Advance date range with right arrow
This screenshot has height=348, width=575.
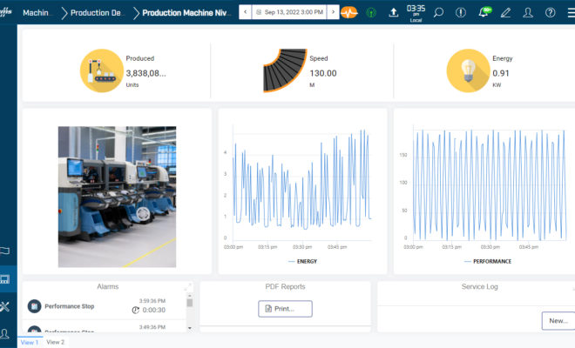coord(330,13)
